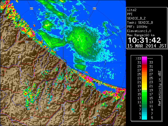168x126 pixels.
Task: Pick the magenta >33 dBZ color band
Action: (x=144, y=59)
